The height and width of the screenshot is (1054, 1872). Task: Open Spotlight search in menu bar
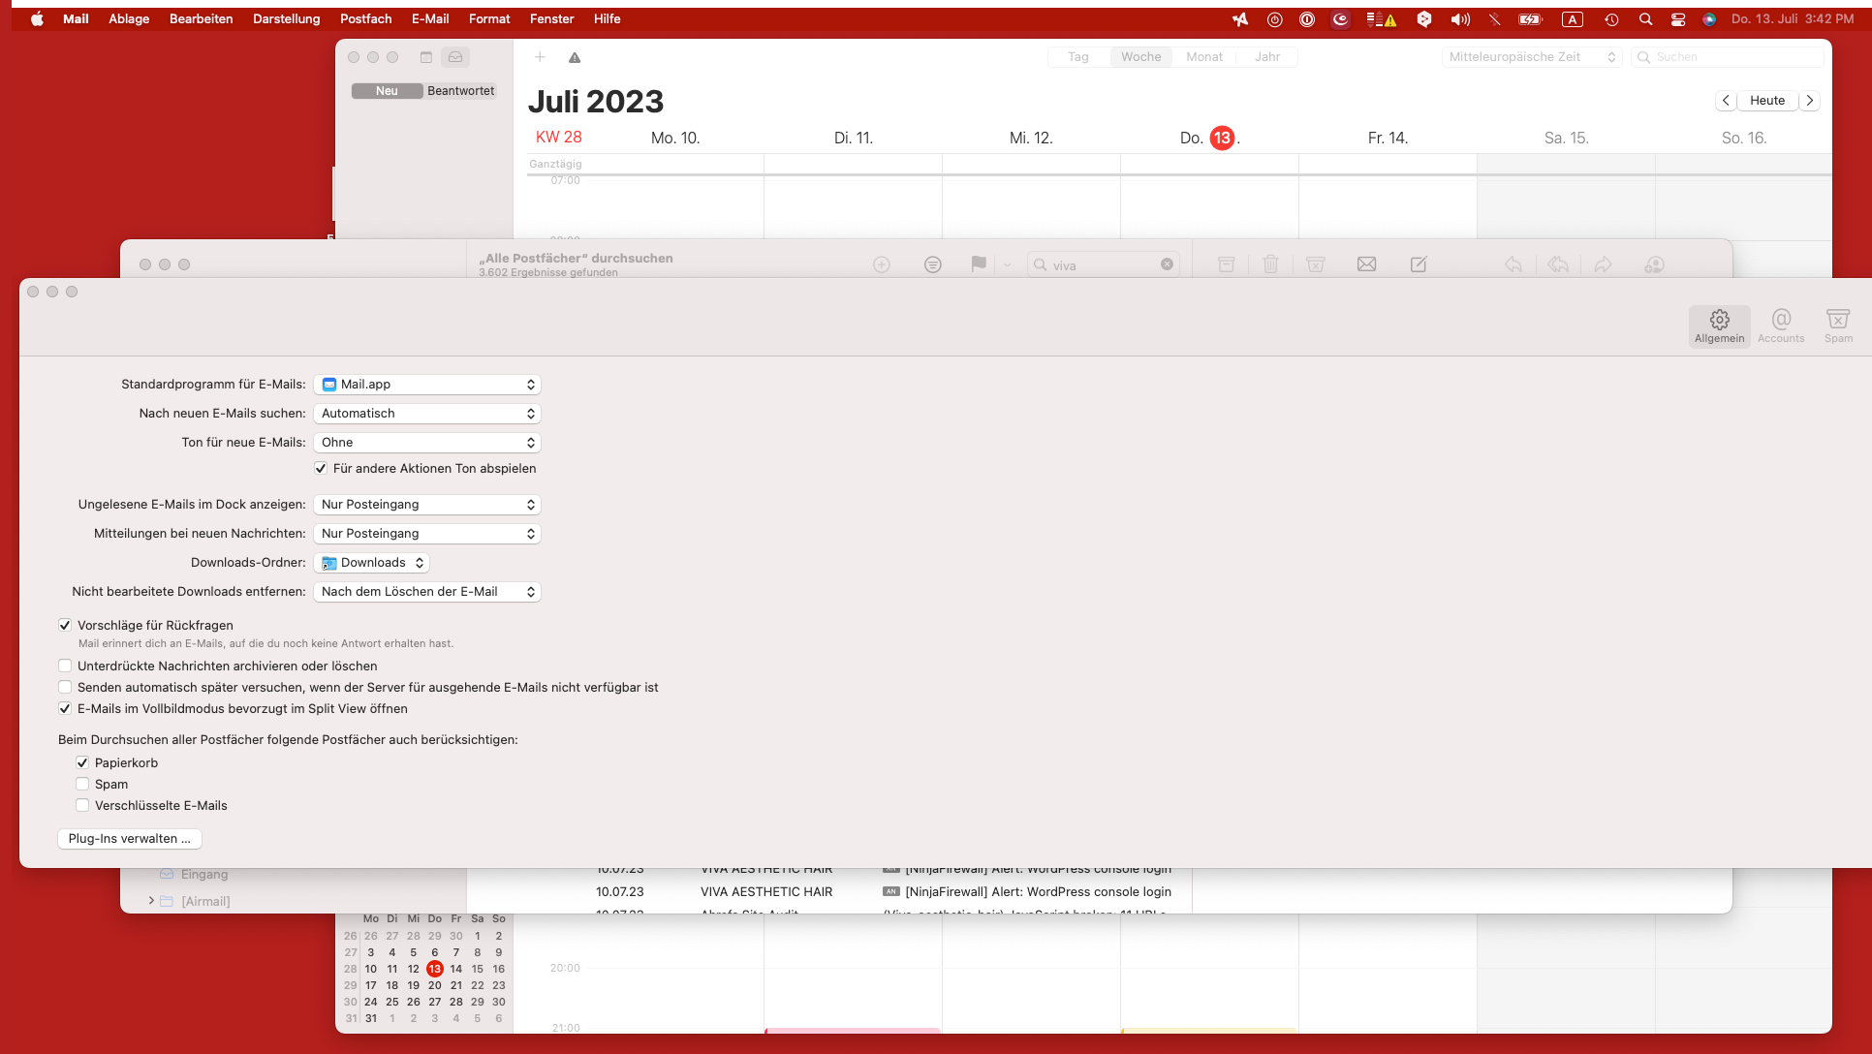pyautogui.click(x=1645, y=19)
